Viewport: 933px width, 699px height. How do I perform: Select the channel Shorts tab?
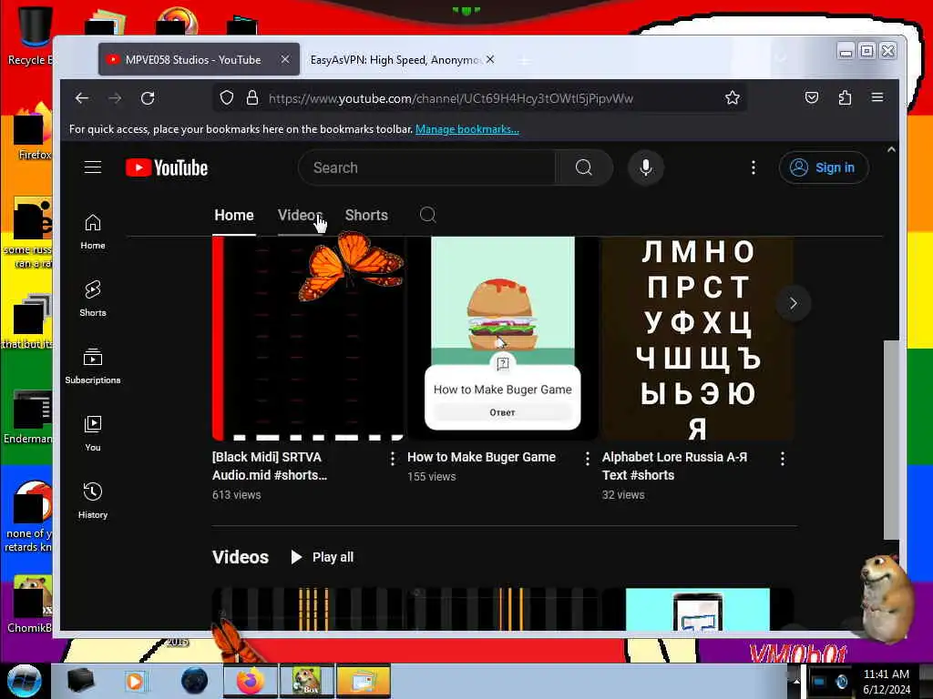366,215
